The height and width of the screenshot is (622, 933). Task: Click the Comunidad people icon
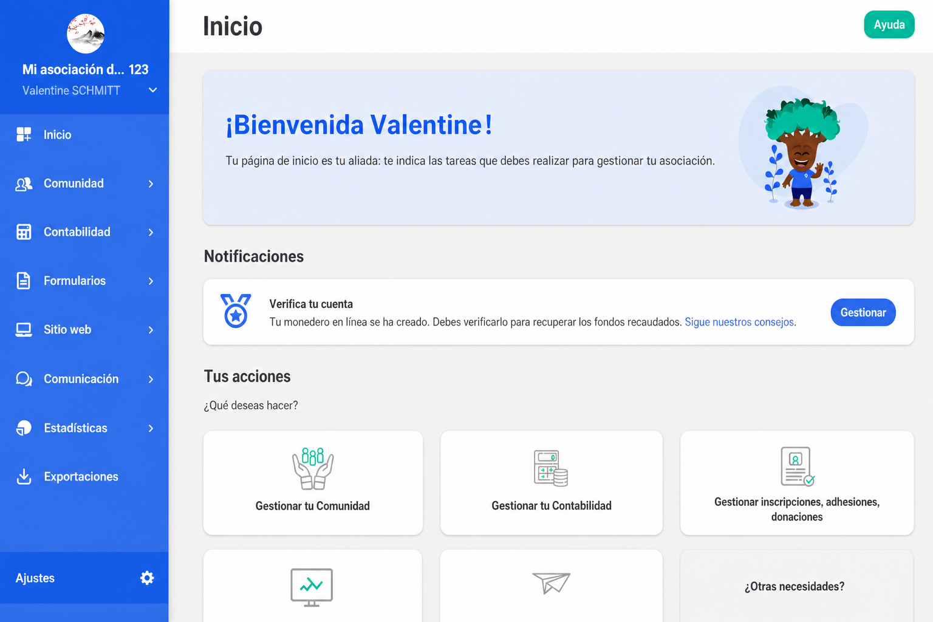tap(24, 184)
